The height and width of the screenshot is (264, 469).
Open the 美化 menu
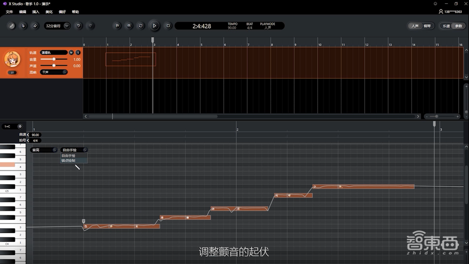click(49, 12)
